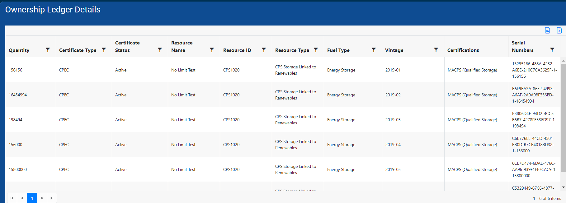Filter the Resource Name column
566x203 pixels.
coord(212,50)
